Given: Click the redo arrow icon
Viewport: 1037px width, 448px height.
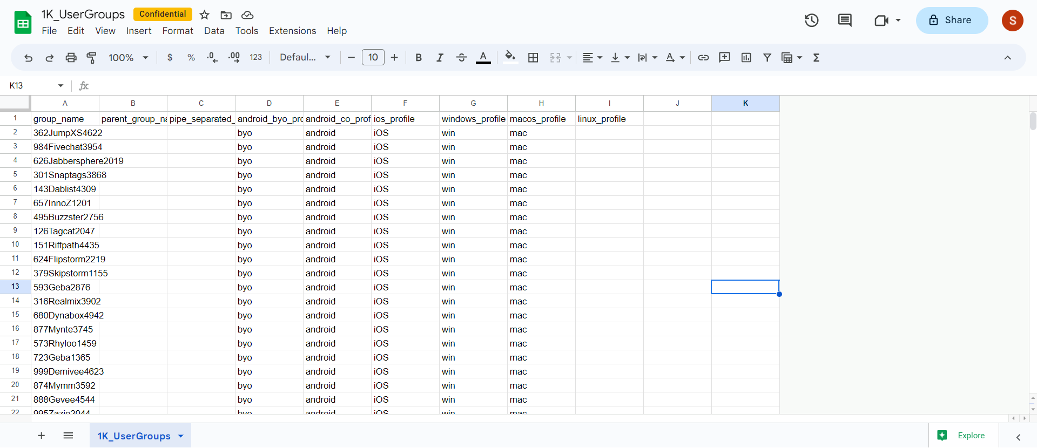Looking at the screenshot, I should pyautogui.click(x=50, y=58).
